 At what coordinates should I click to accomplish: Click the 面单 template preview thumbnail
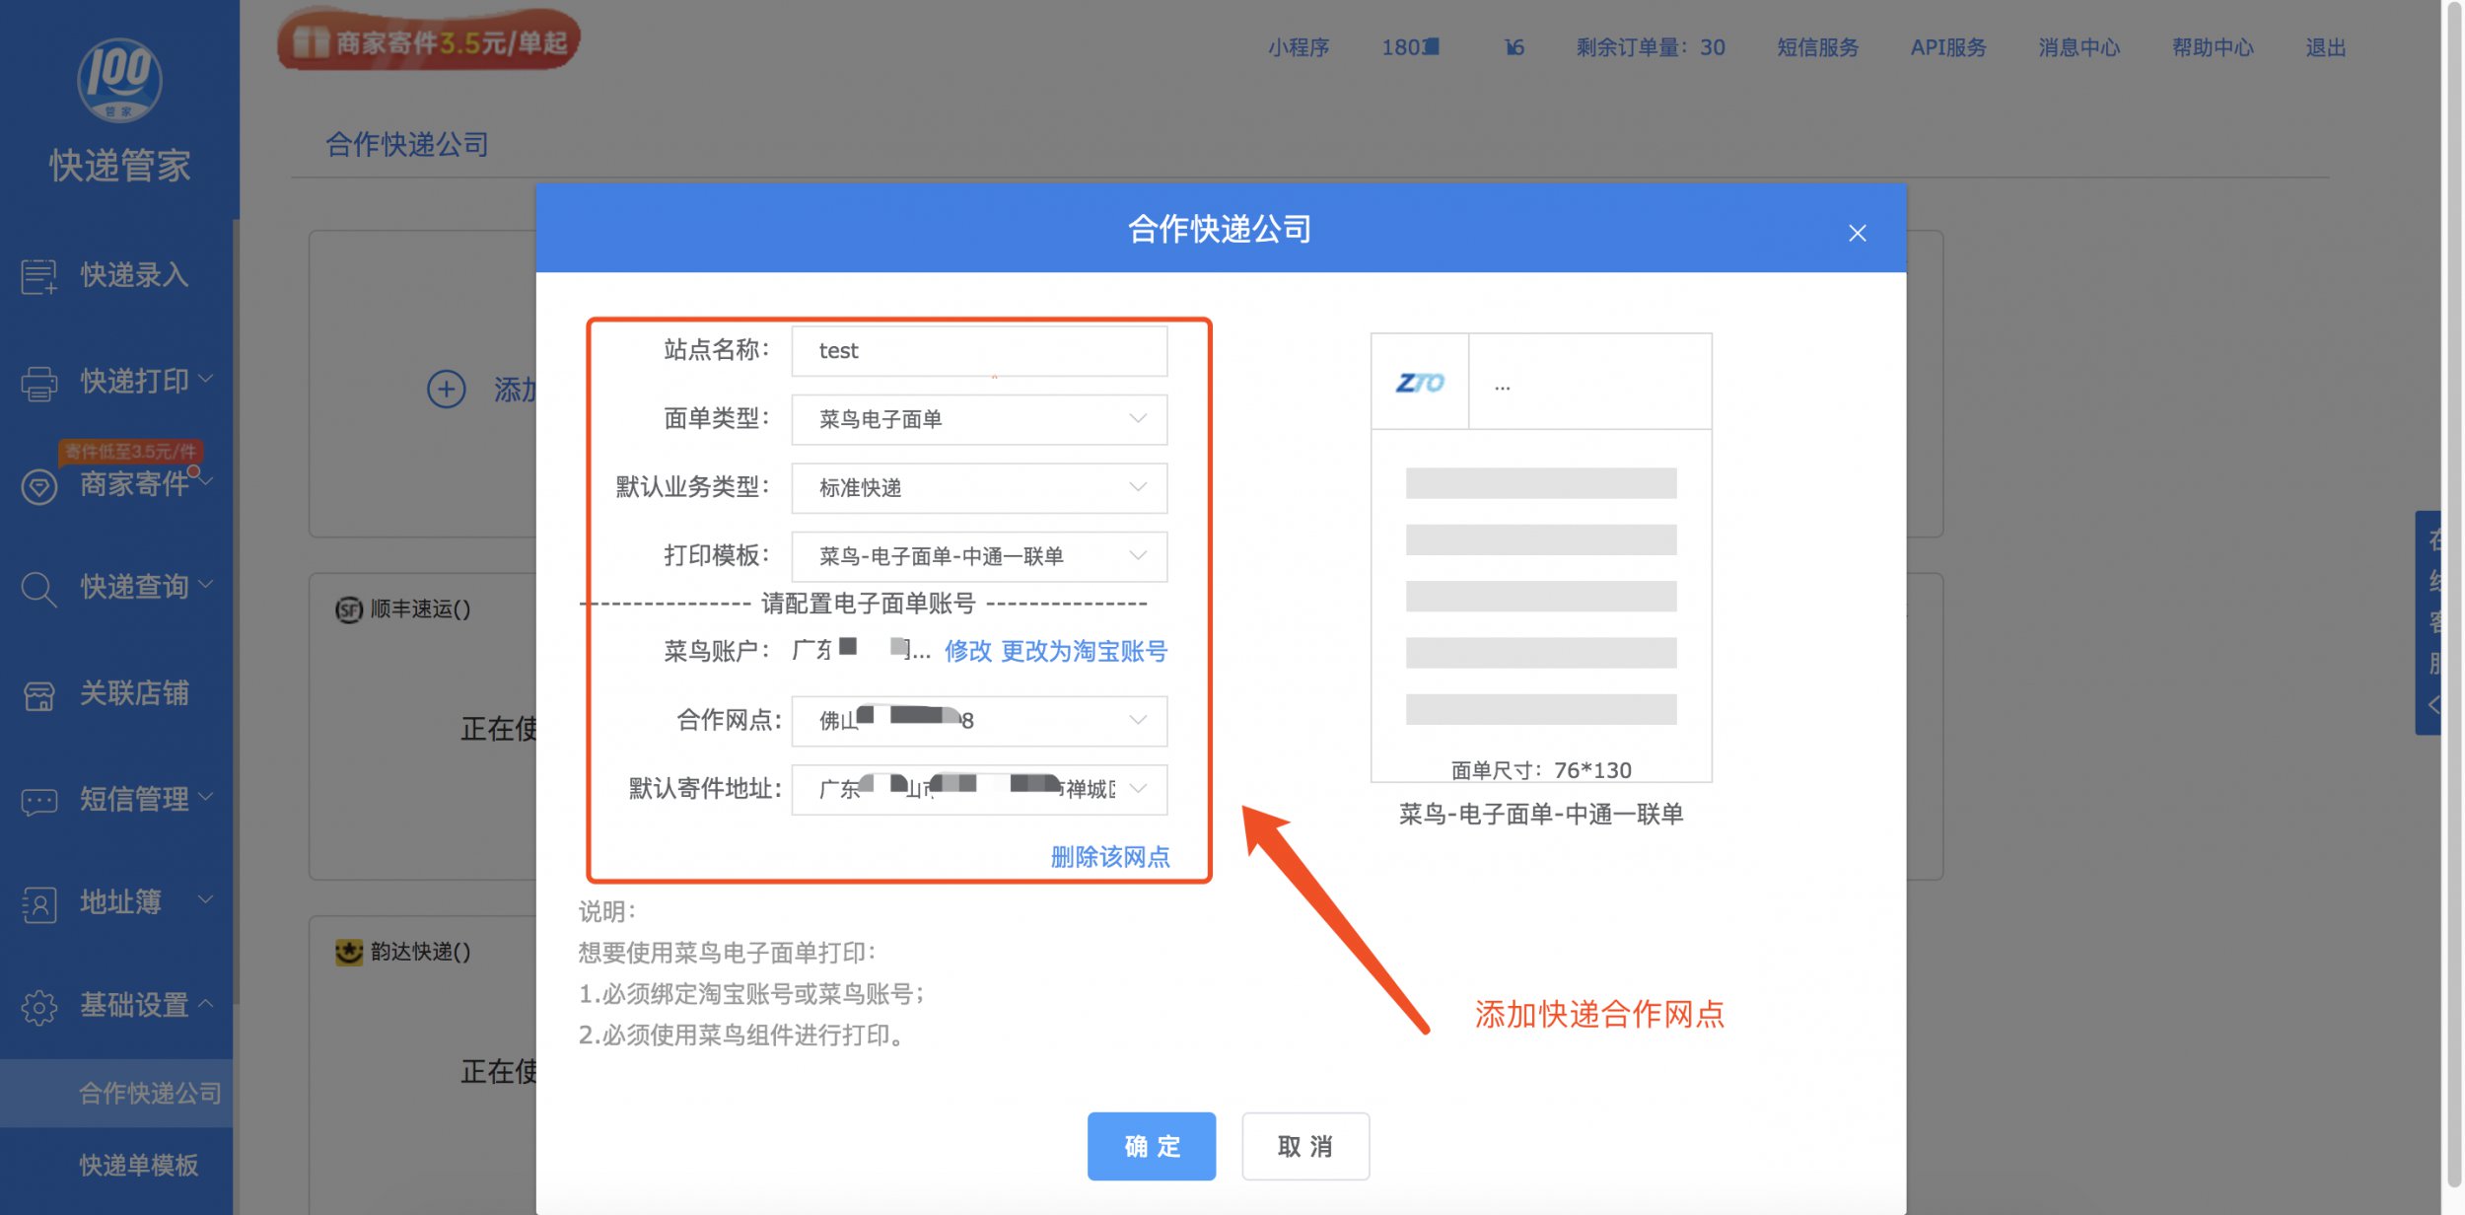[x=1541, y=557]
